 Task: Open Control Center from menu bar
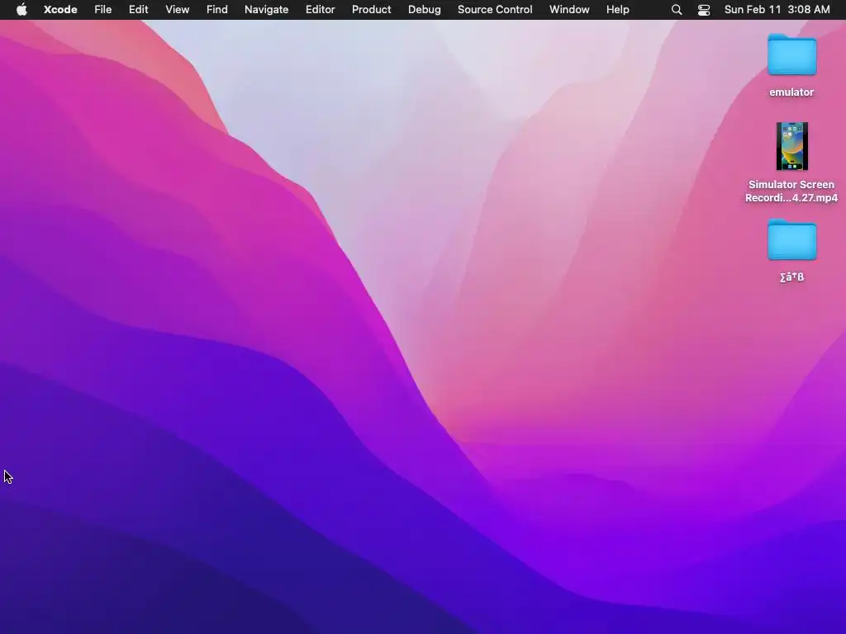tap(704, 10)
